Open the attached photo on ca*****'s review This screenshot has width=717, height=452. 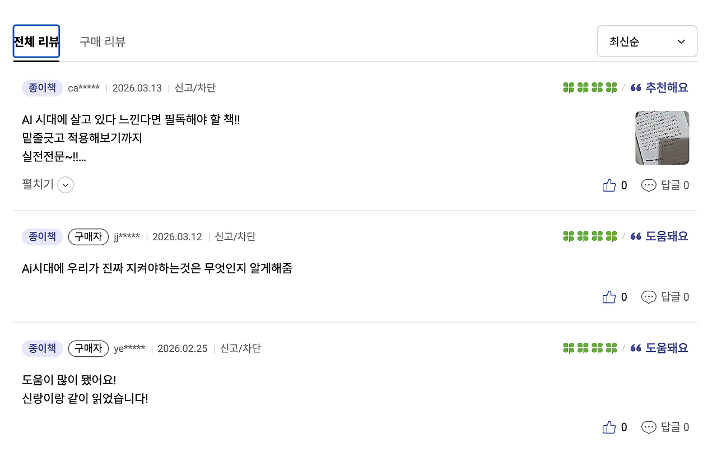tap(662, 137)
